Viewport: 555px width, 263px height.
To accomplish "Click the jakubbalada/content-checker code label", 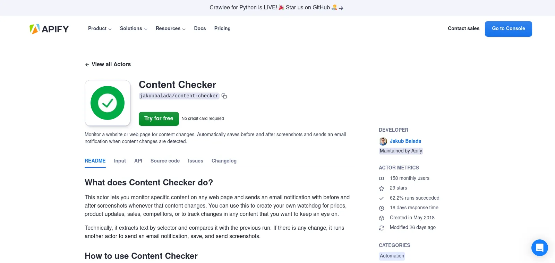I will point(179,96).
